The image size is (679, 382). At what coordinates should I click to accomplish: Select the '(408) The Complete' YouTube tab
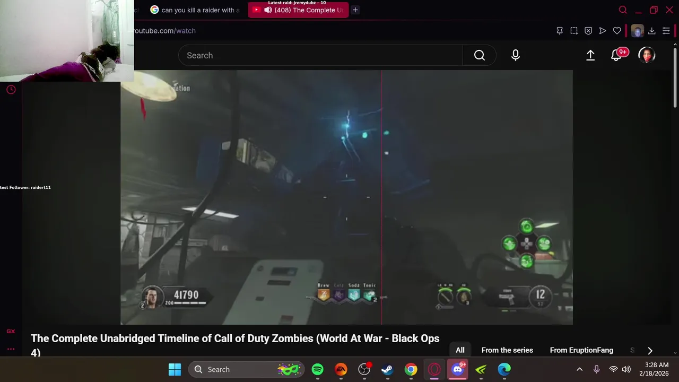[x=298, y=10]
